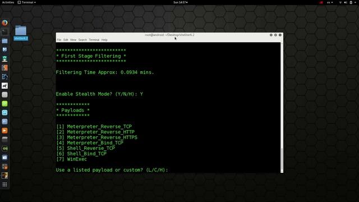
Task: Open the photo thumbnail dock icon
Action: (x=4, y=176)
